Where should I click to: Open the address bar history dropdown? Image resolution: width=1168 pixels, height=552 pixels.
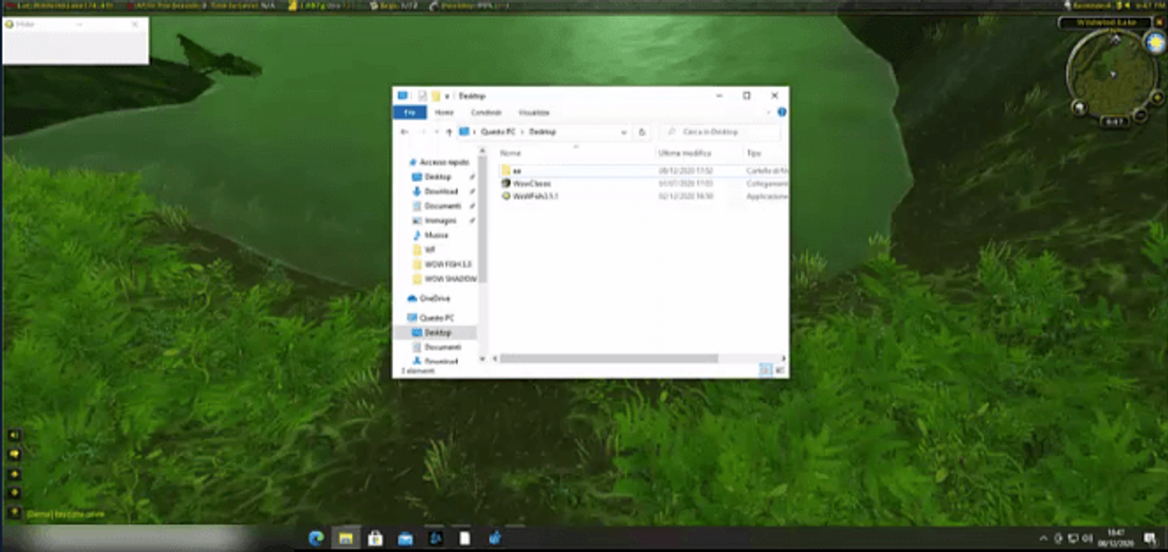[x=624, y=131]
